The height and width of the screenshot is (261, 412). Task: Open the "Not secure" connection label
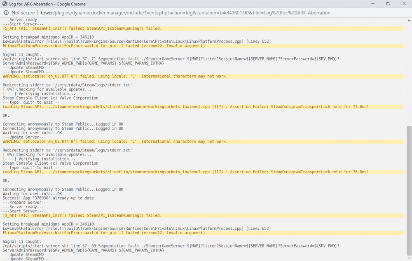[x=23, y=13]
